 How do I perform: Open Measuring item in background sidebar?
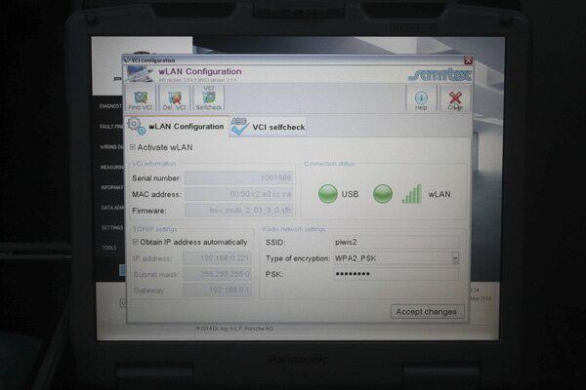click(111, 167)
